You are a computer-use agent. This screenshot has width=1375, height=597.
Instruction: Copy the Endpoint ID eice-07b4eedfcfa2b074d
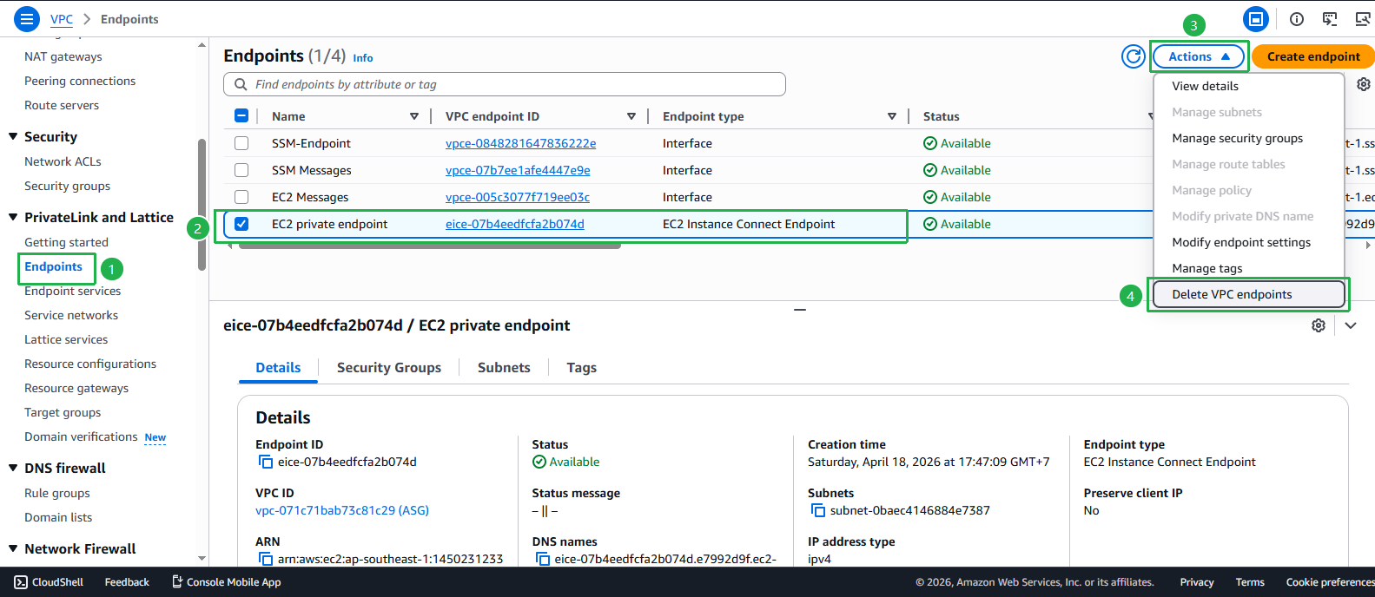[266, 463]
